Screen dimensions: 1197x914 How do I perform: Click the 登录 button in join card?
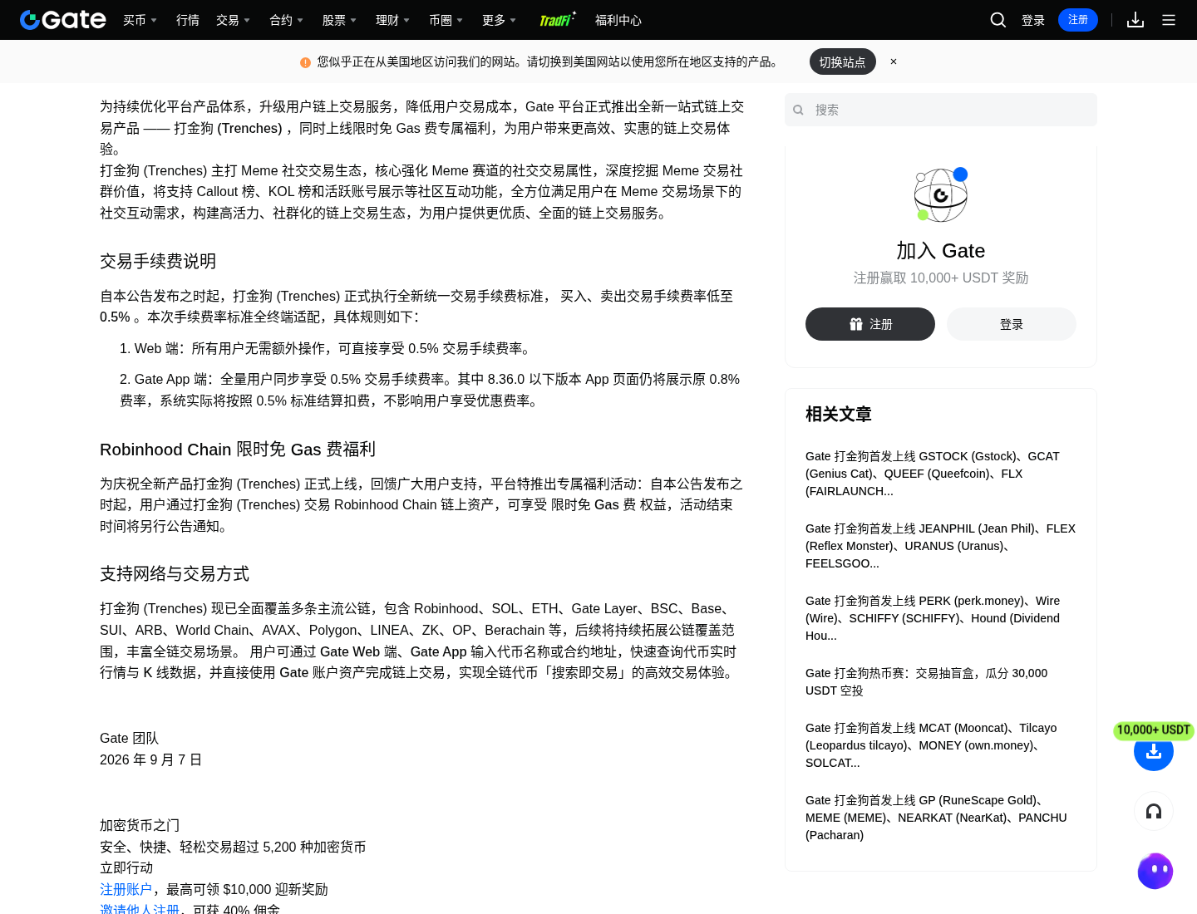click(1012, 324)
